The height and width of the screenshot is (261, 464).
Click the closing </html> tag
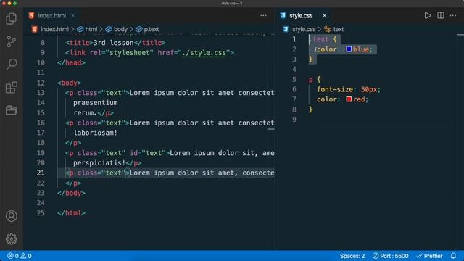pos(71,212)
